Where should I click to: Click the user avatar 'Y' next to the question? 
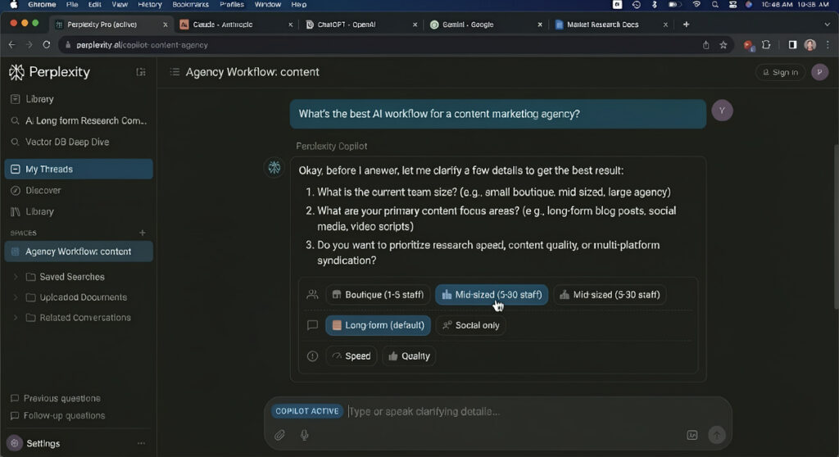tap(722, 111)
